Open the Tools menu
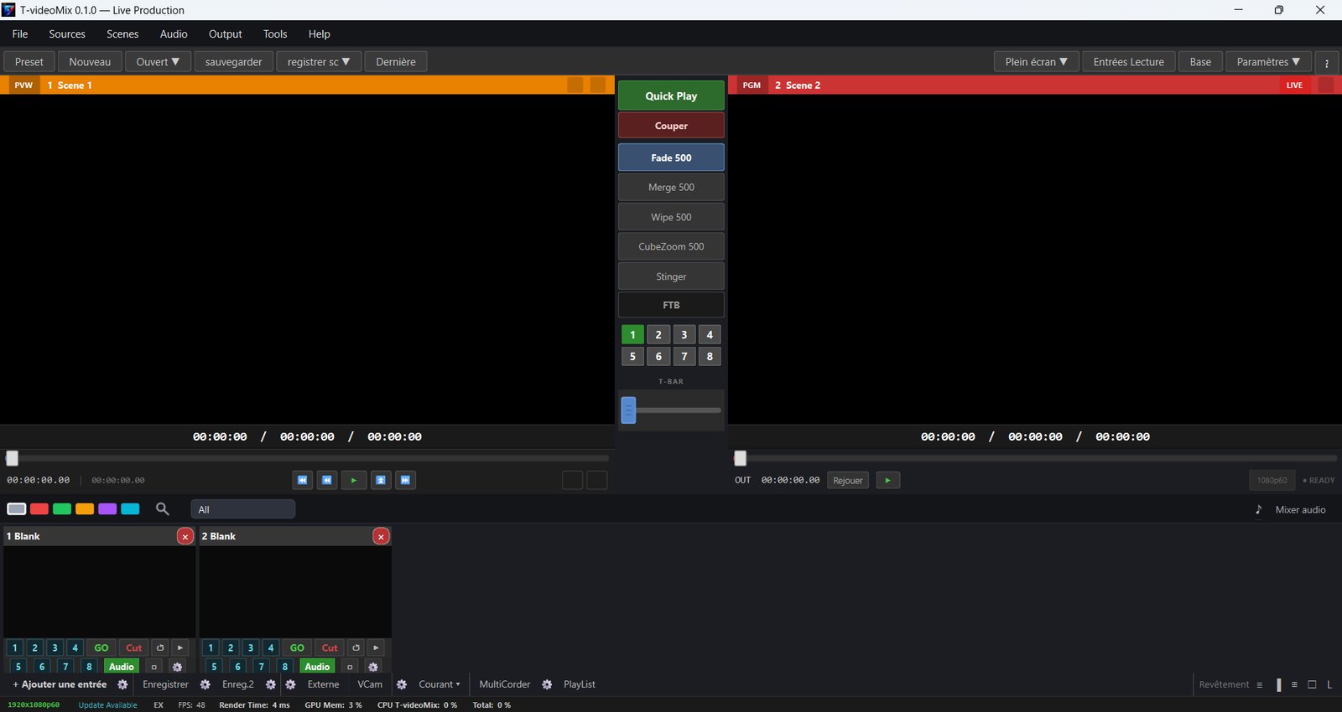The height and width of the screenshot is (712, 1342). click(x=275, y=34)
